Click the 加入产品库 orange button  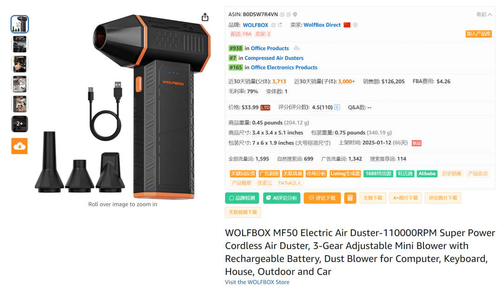pyautogui.click(x=479, y=34)
